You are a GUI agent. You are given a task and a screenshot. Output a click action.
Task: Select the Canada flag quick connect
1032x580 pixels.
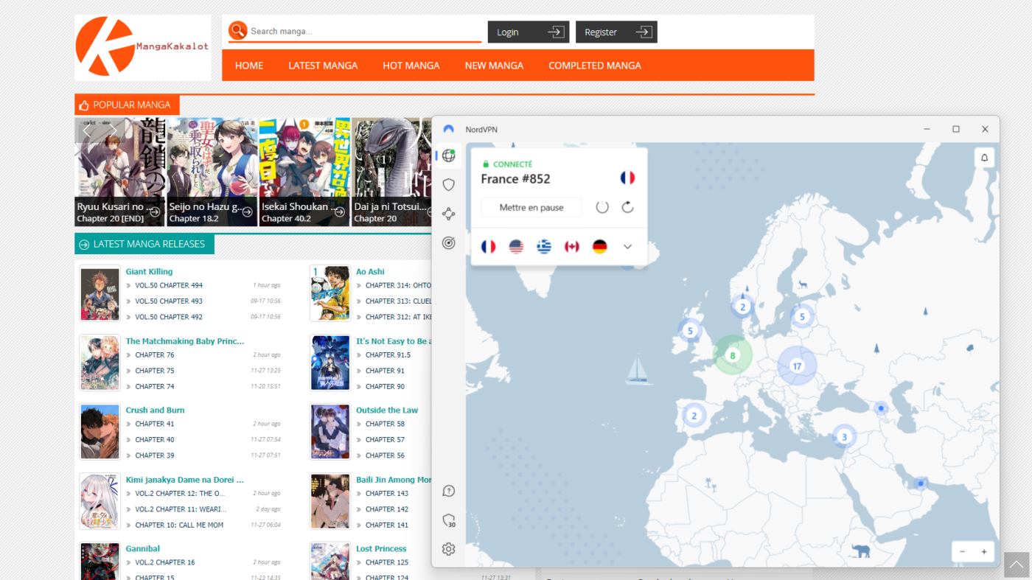pos(572,247)
